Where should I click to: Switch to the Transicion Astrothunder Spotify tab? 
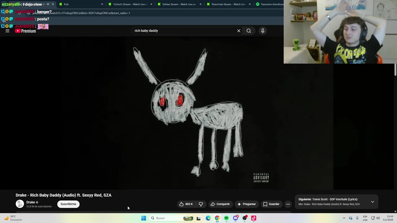(x=269, y=4)
